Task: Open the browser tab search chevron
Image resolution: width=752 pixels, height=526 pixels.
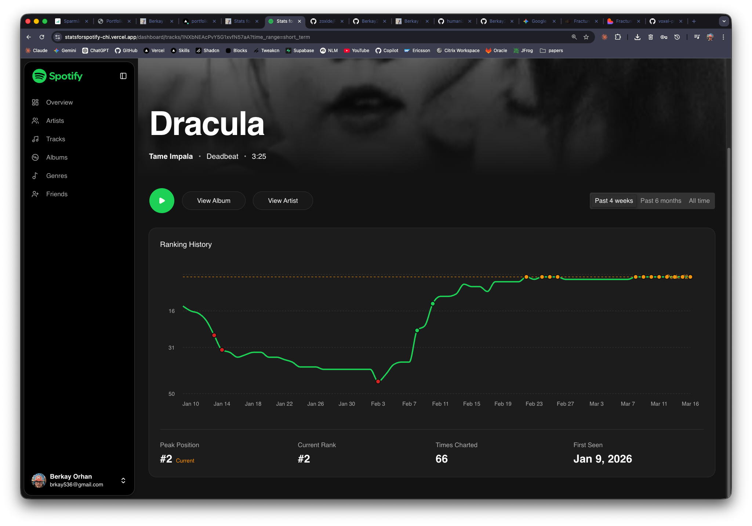Action: (723, 21)
